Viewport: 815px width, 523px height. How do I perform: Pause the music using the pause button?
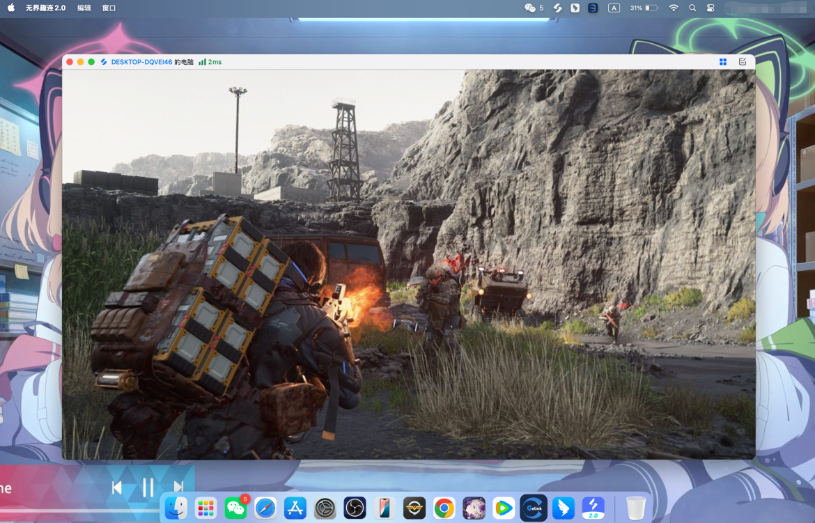pos(148,487)
